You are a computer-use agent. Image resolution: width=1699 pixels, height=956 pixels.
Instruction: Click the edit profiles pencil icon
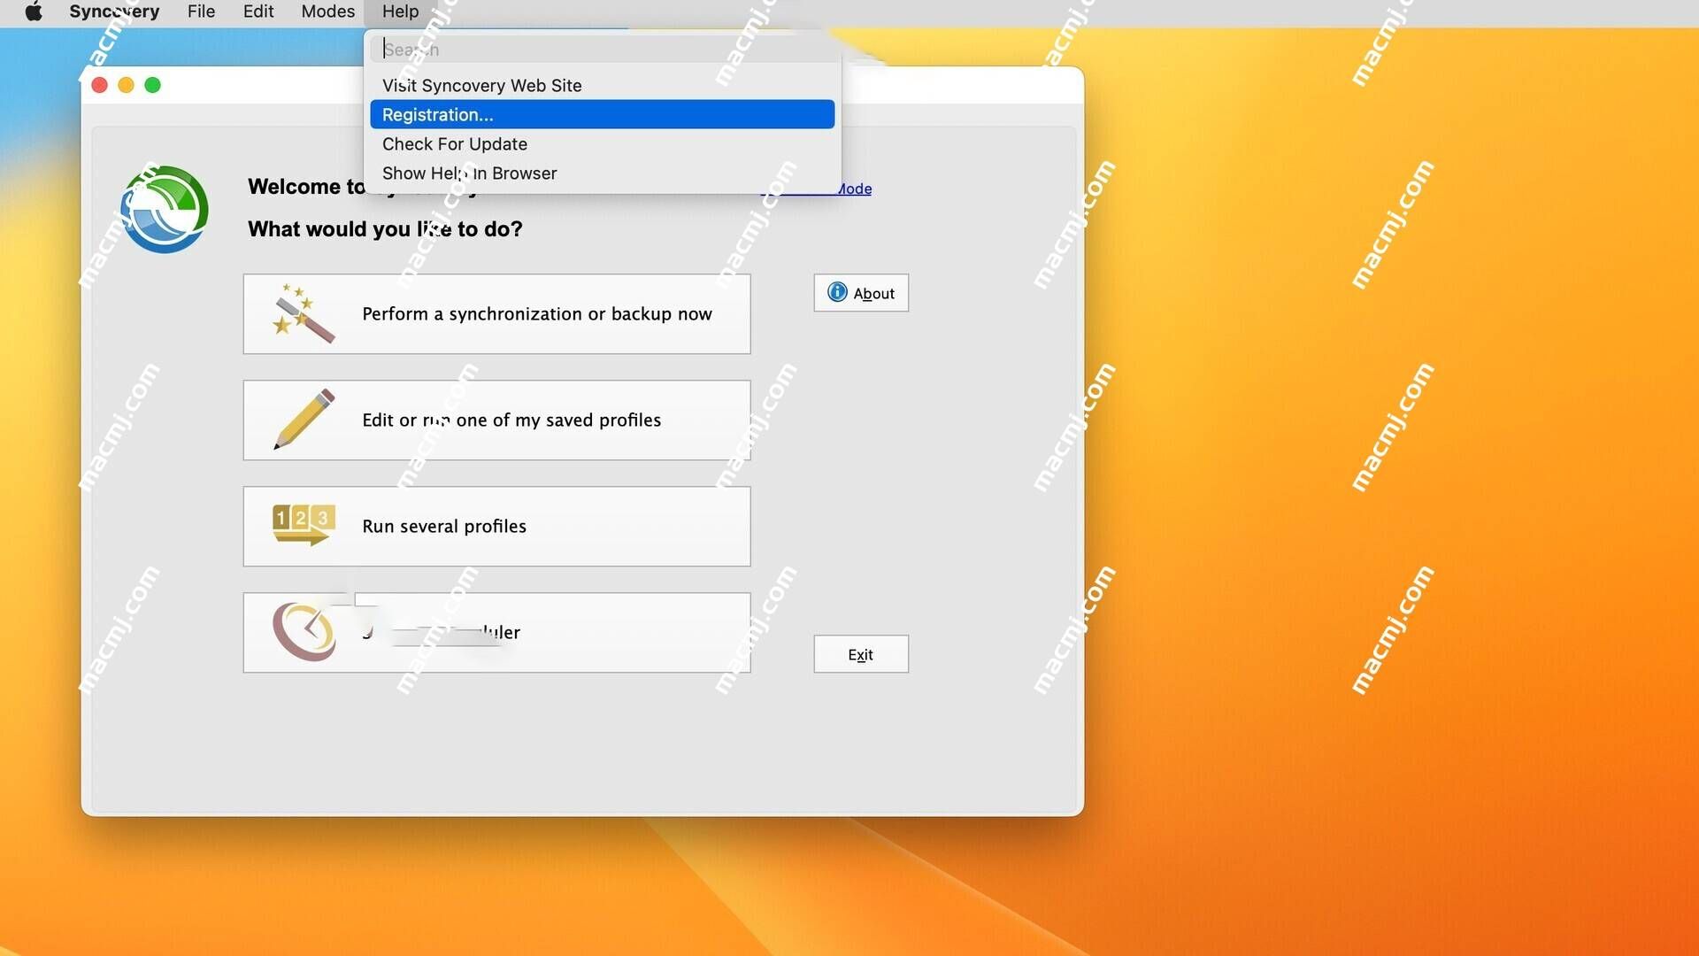coord(300,419)
